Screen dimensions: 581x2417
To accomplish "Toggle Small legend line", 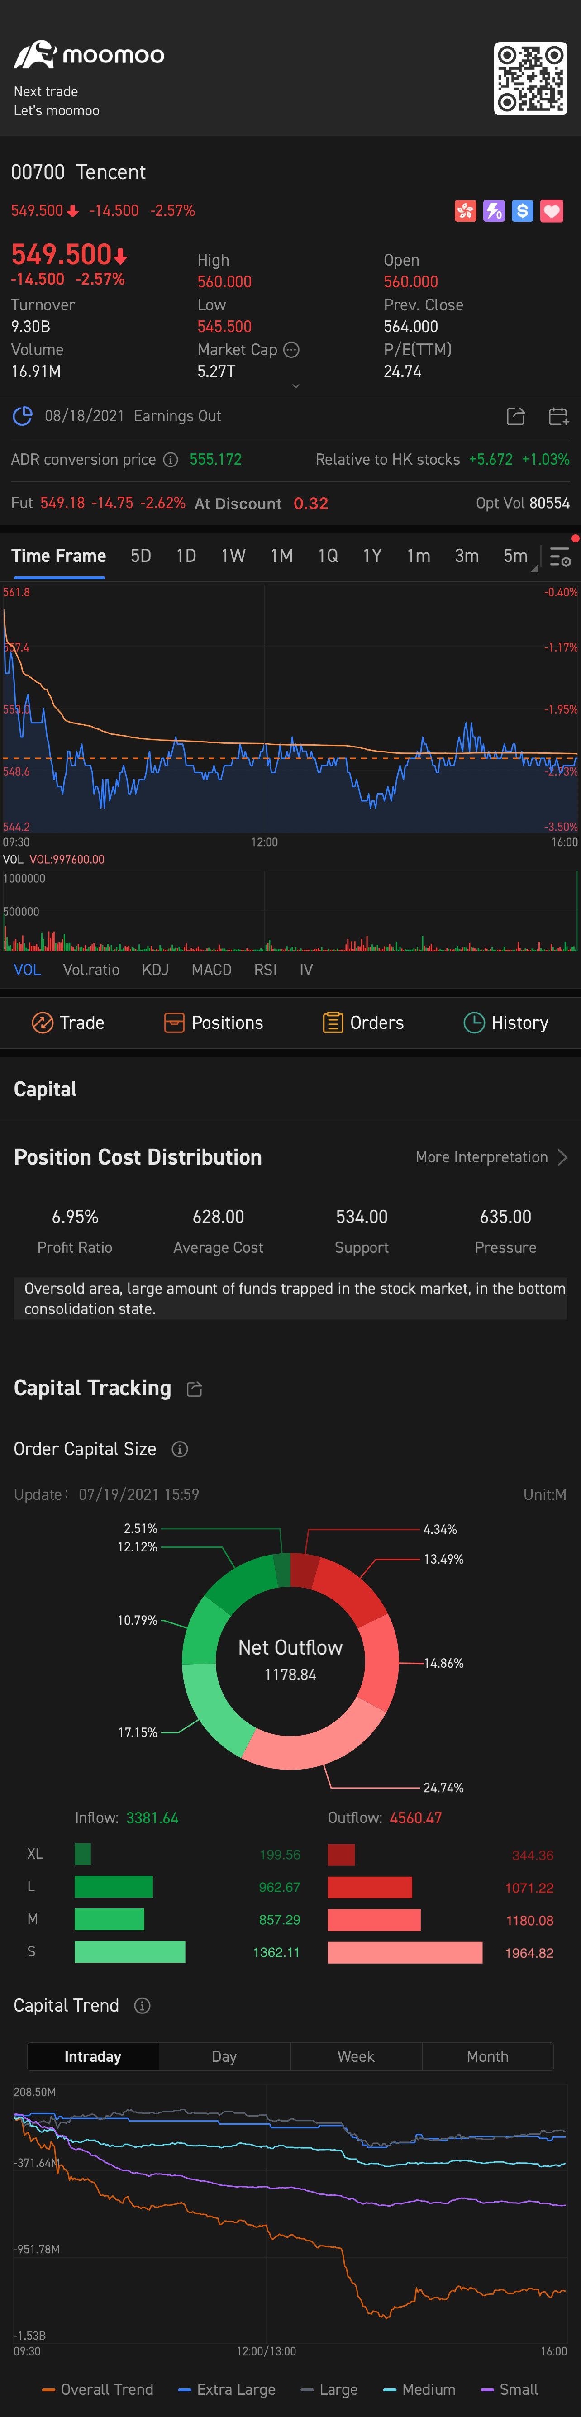I will pos(509,2389).
